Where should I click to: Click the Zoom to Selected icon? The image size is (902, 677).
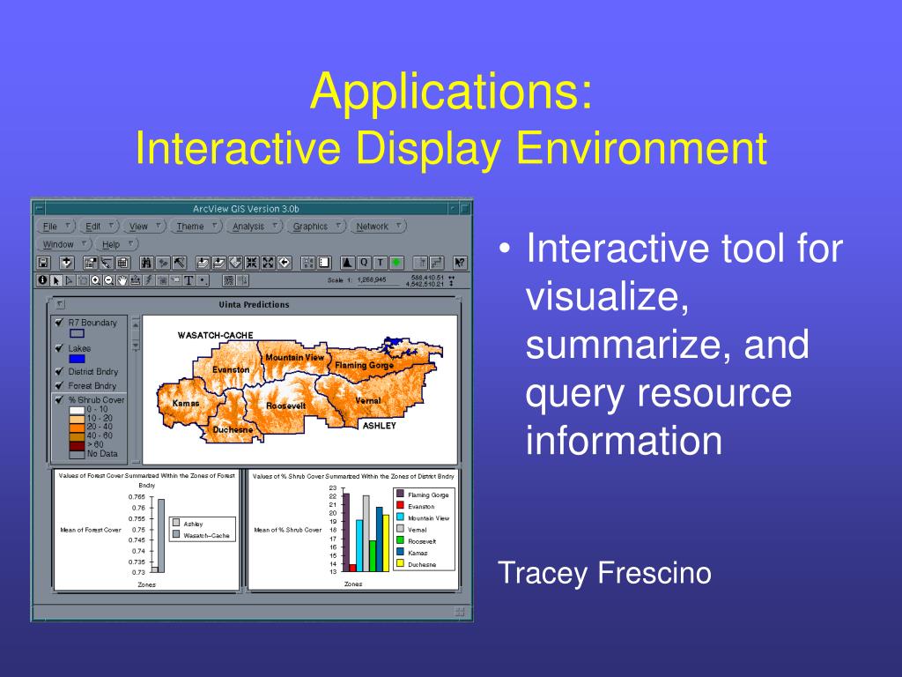pos(235,263)
